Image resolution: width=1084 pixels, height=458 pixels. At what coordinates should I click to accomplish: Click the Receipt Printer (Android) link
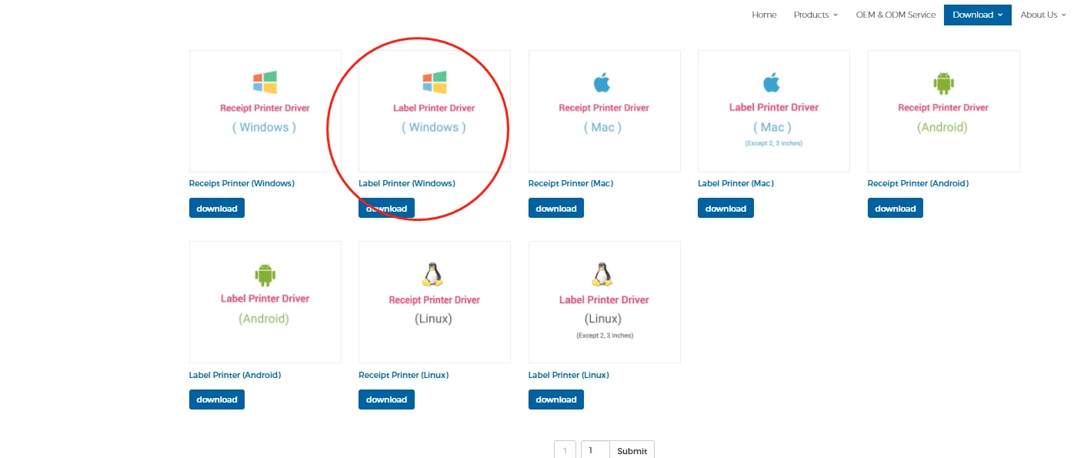pyautogui.click(x=918, y=183)
